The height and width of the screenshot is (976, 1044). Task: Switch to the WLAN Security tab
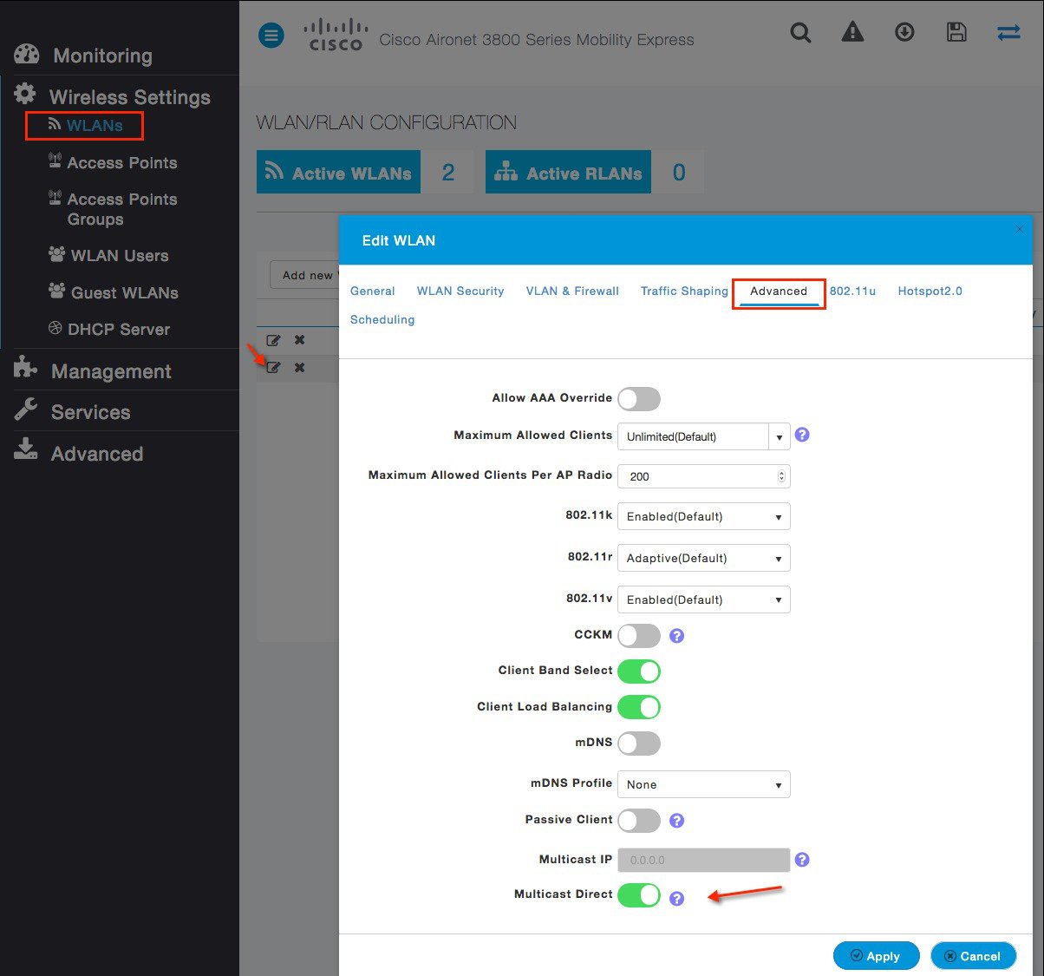pos(460,291)
